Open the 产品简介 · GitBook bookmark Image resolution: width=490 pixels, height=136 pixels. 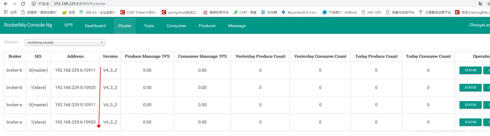(x=340, y=12)
